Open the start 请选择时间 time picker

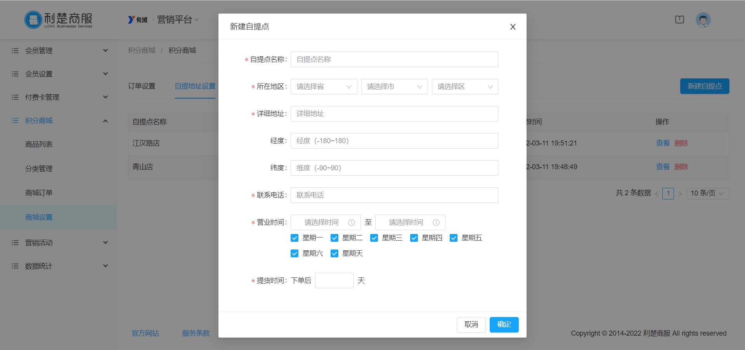point(326,222)
